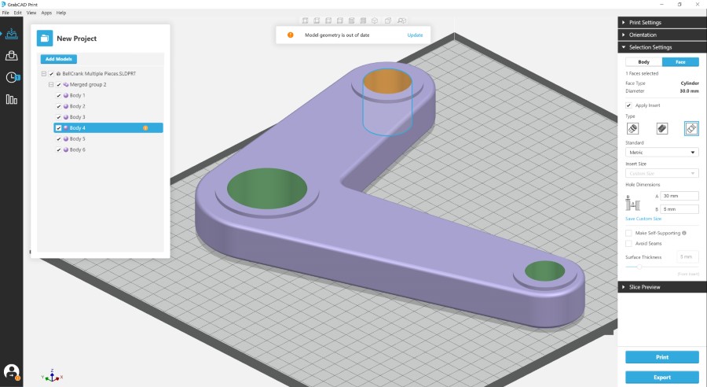Viewport: 707px width, 387px height.
Task: Select the first insert type icon
Action: pos(633,128)
